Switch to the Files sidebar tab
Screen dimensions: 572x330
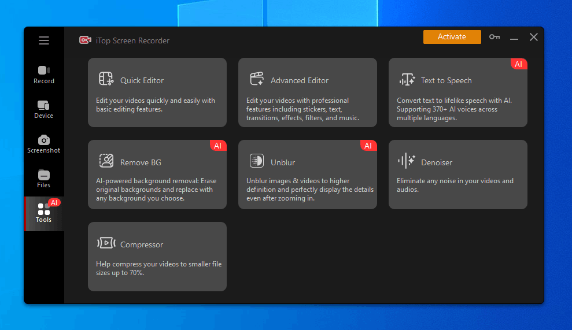tap(44, 179)
